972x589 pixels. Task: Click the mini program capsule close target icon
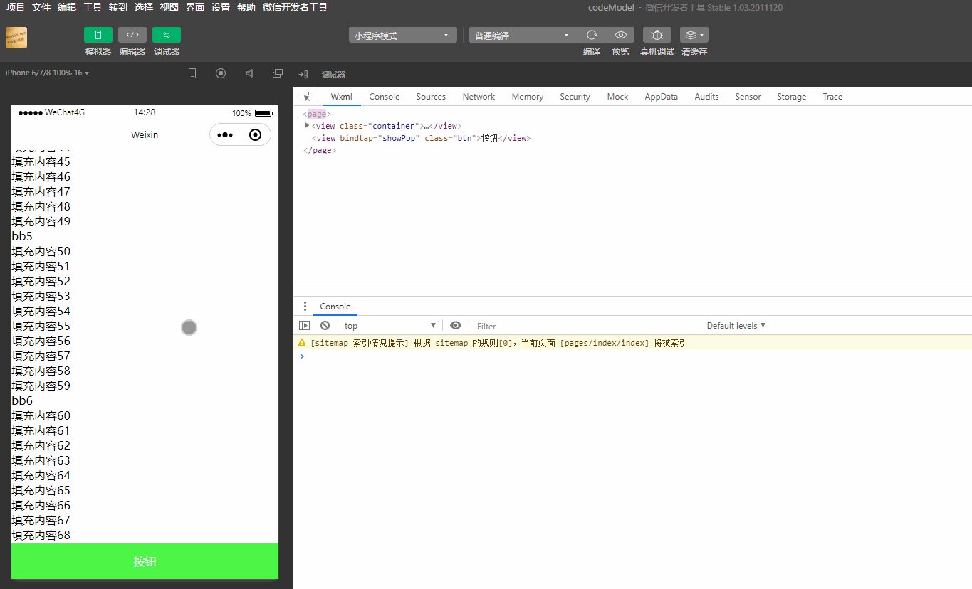255,135
